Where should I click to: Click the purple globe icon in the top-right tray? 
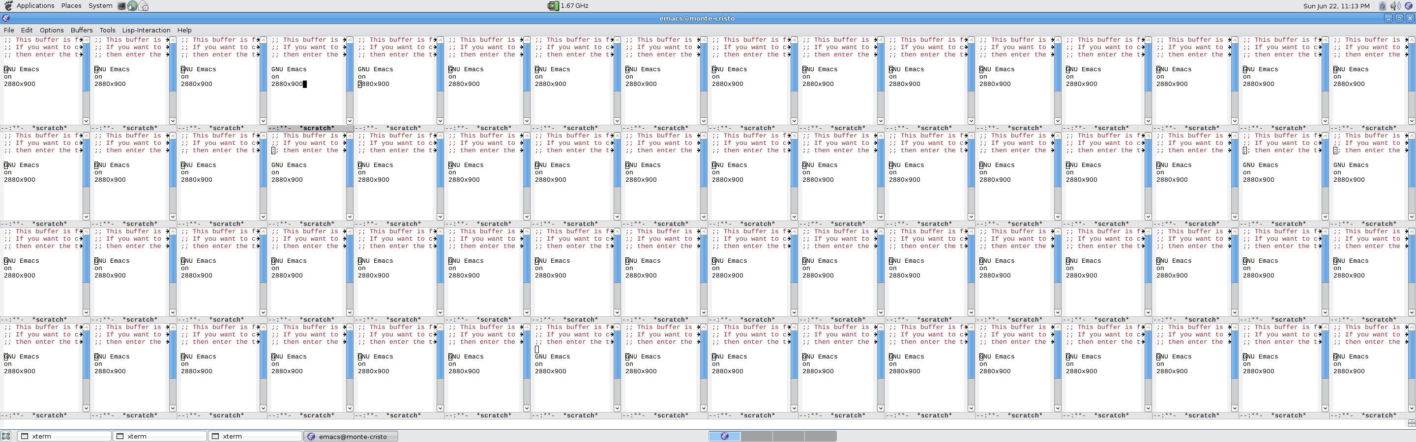coord(1409,6)
